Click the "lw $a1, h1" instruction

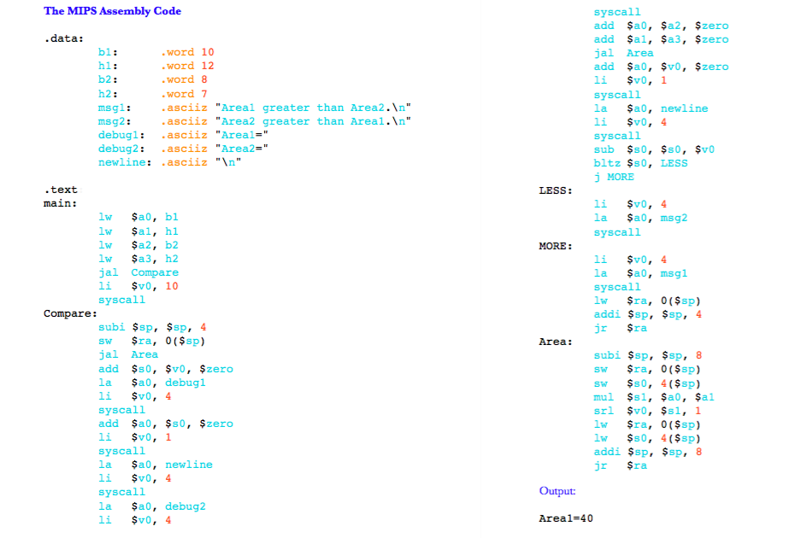pyautogui.click(x=138, y=231)
